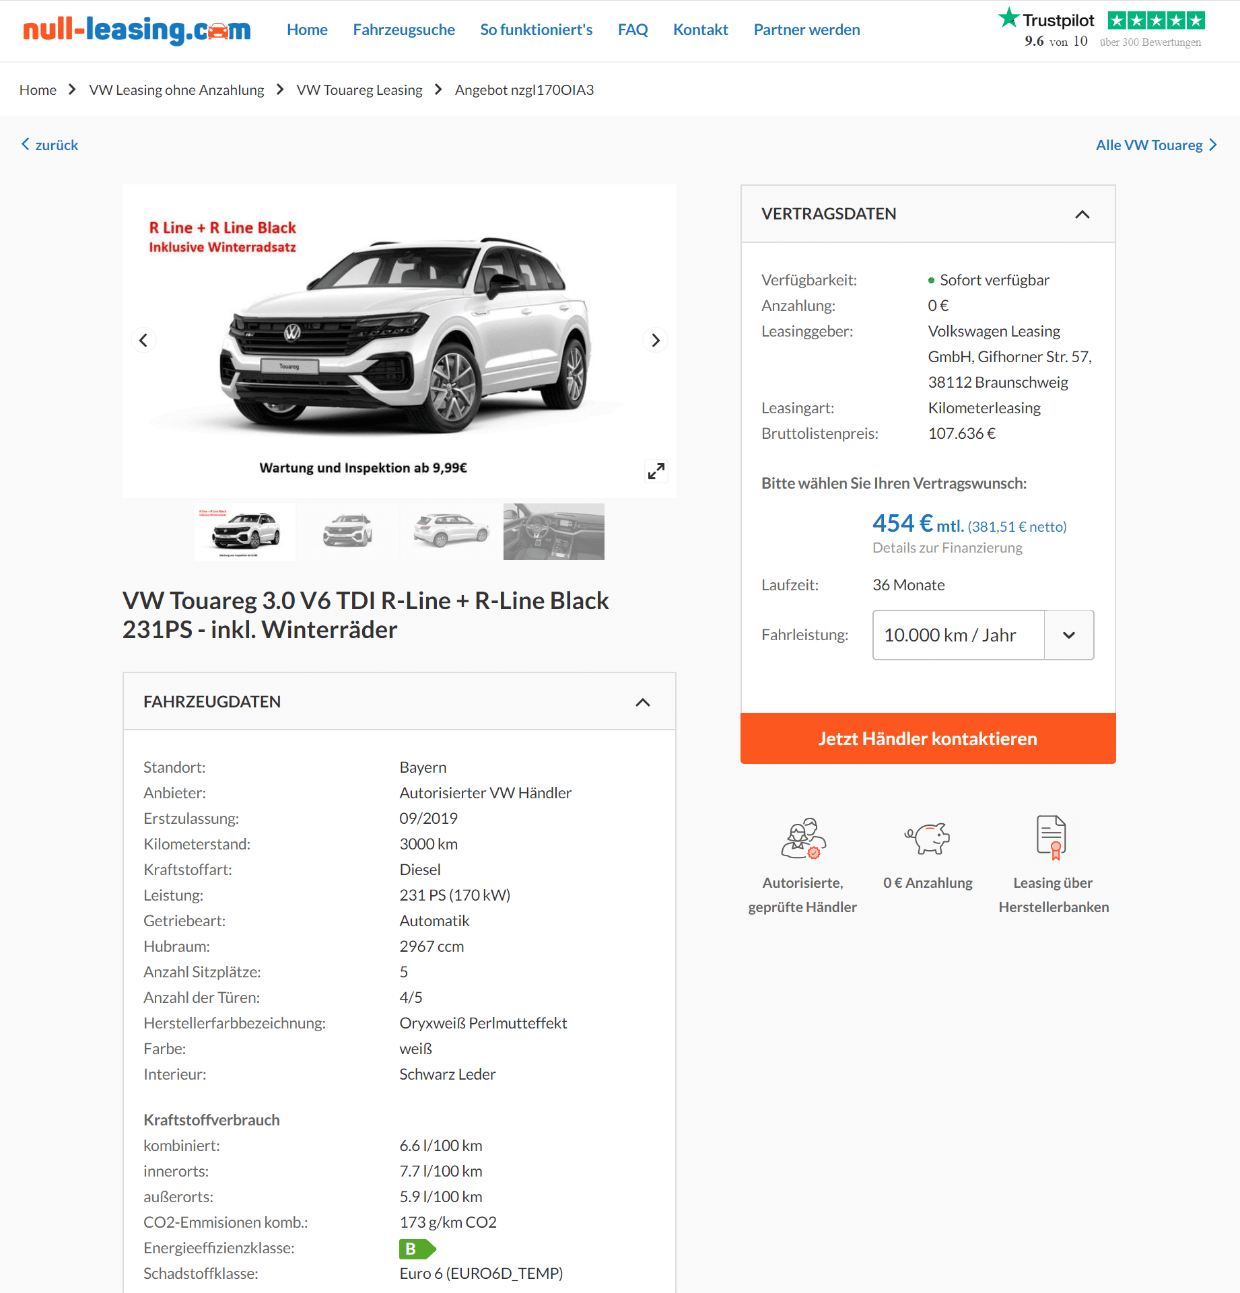
Task: Go to FAQ in the top menu
Action: [x=633, y=30]
